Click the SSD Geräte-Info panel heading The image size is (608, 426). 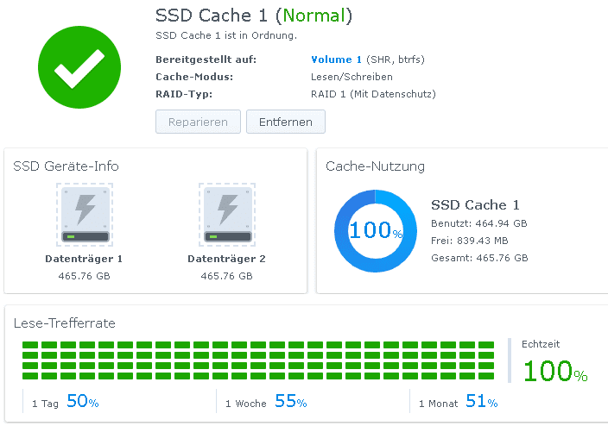pyautogui.click(x=66, y=166)
